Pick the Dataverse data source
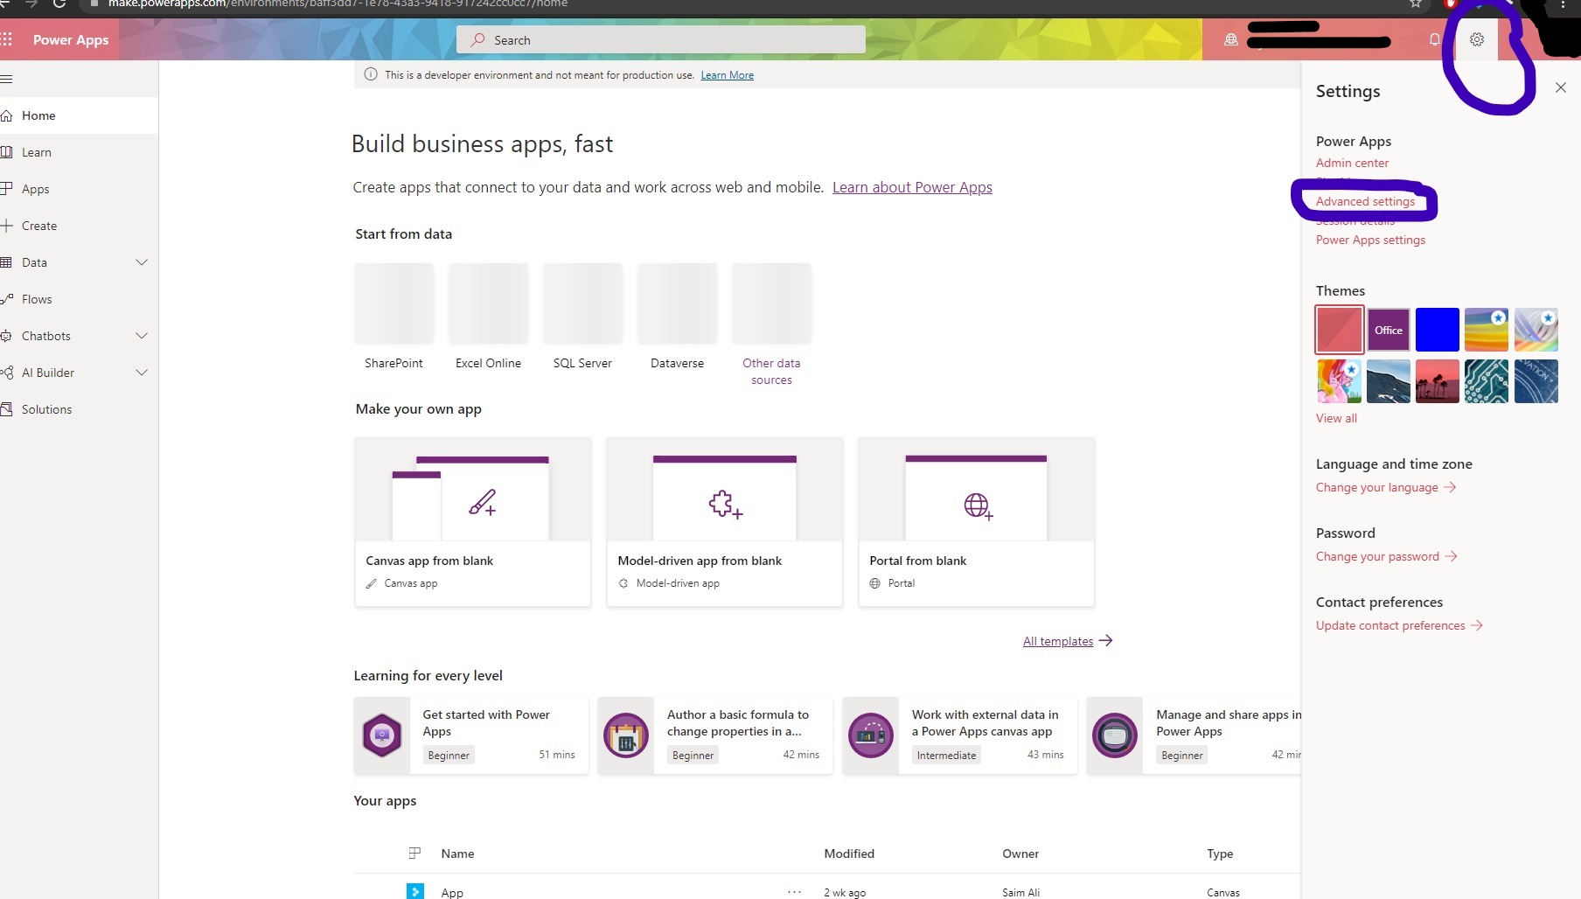Viewport: 1581px width, 899px height. tap(677, 303)
